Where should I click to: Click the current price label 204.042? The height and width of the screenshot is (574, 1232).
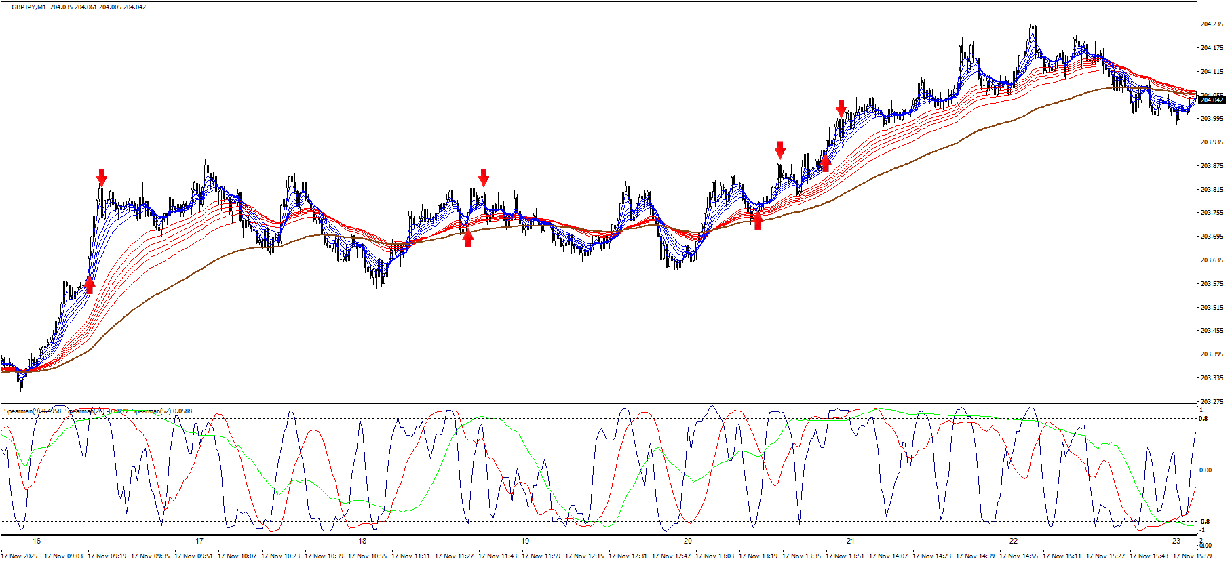tap(1212, 100)
